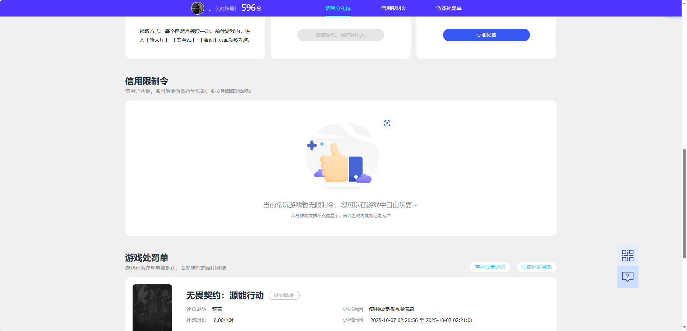This screenshot has height=331, width=687.
Task: Click the [QQ账号] label
Action: (x=226, y=9)
